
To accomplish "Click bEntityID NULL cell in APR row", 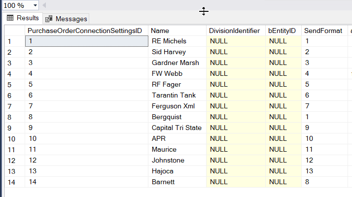I will click(x=283, y=138).
